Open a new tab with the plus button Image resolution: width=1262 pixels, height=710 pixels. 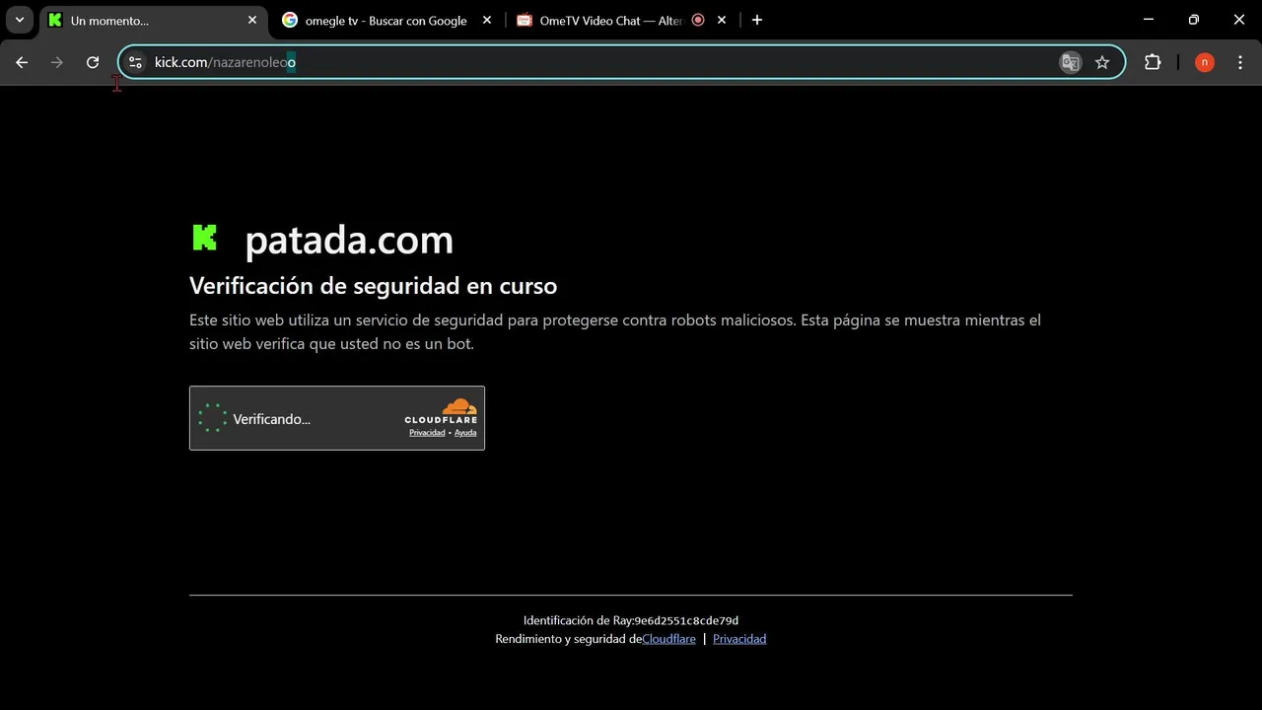[757, 20]
